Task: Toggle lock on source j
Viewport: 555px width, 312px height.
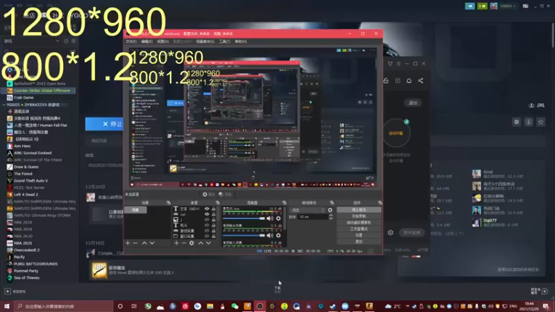Action: point(214,220)
